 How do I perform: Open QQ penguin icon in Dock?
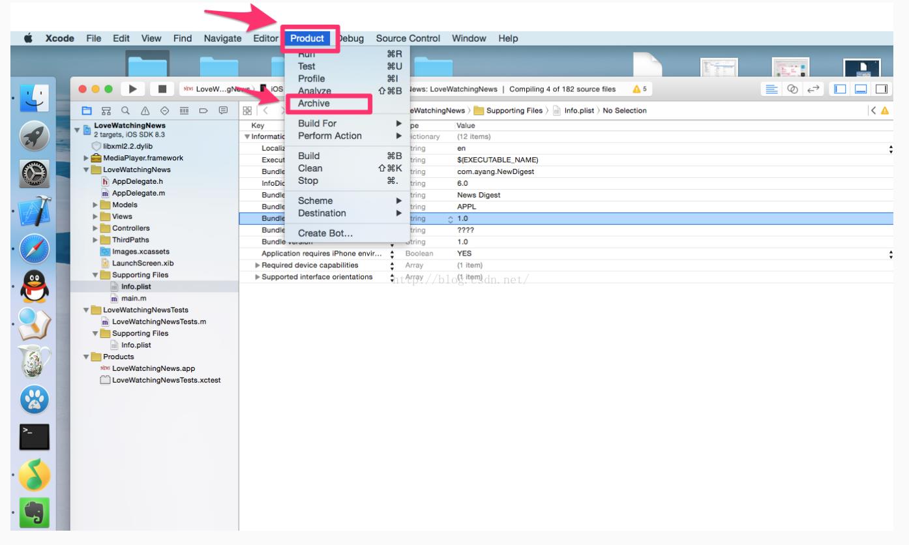coord(34,287)
